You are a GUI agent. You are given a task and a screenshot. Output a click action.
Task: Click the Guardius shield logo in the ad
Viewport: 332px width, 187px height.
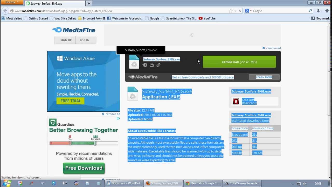tap(53, 123)
